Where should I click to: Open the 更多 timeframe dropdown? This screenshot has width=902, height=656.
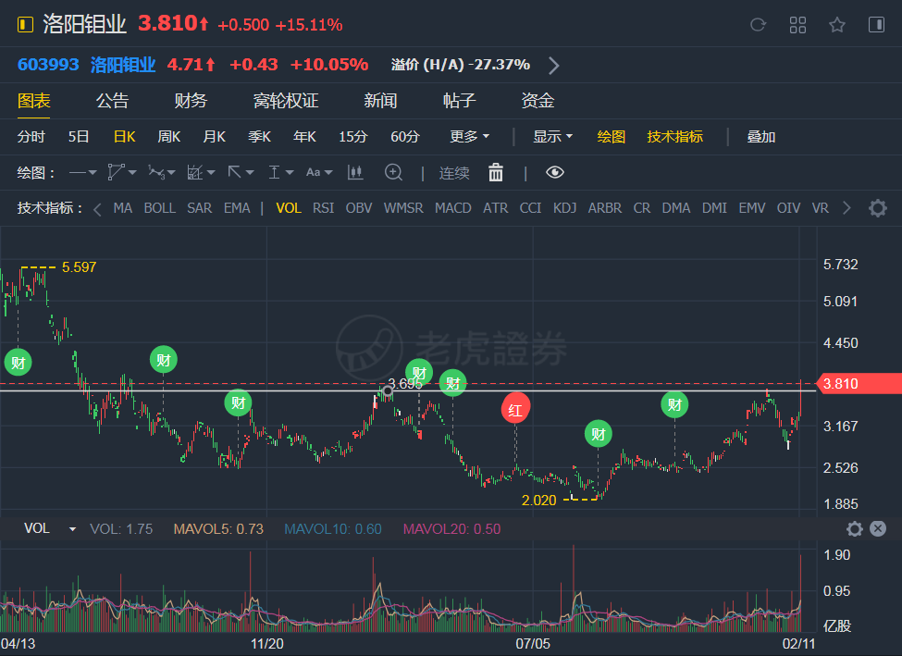click(469, 137)
